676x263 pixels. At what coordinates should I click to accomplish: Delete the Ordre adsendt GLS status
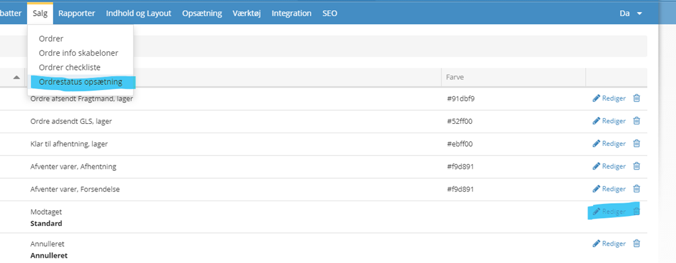point(636,121)
